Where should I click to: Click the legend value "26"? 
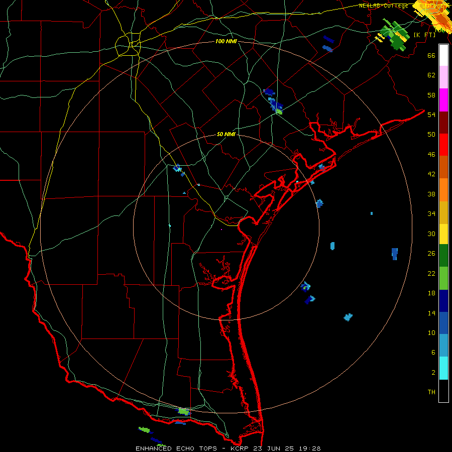(x=431, y=254)
